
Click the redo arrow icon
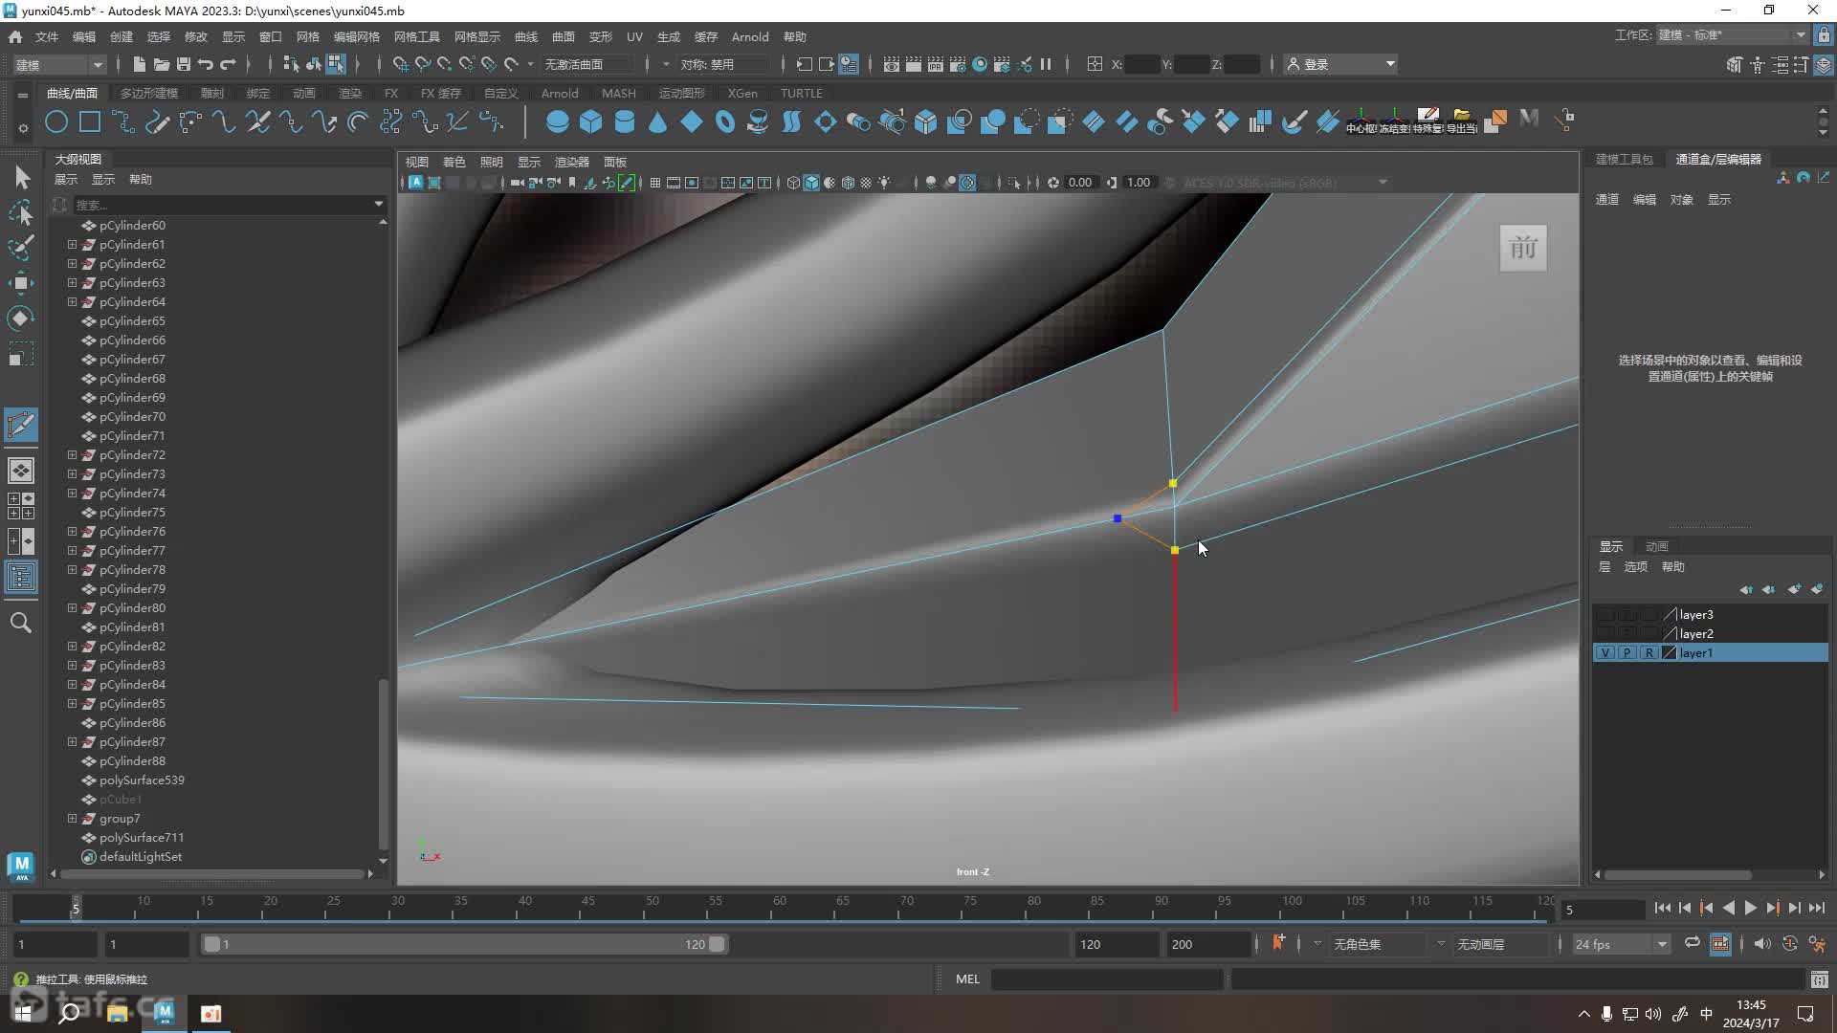click(x=228, y=64)
